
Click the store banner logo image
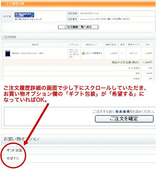[24, 15]
